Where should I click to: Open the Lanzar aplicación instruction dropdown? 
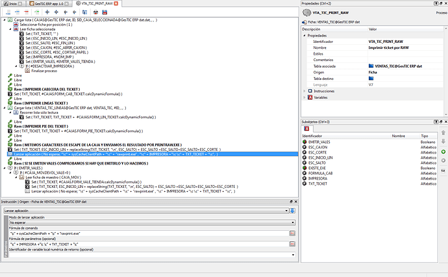[x=286, y=211]
